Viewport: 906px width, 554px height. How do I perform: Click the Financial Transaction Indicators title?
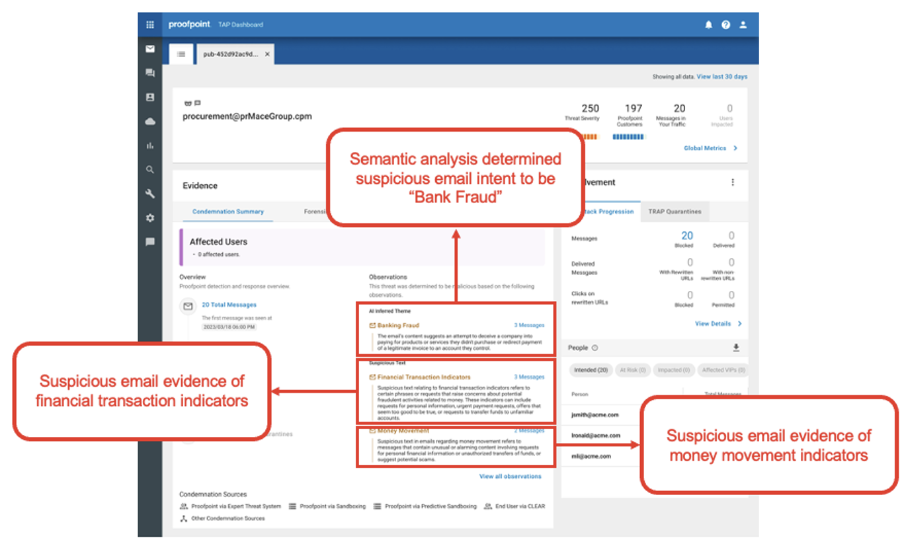pyautogui.click(x=424, y=377)
